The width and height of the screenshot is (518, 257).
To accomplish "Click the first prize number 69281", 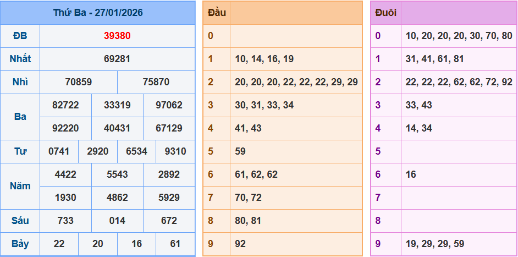I will [117, 59].
